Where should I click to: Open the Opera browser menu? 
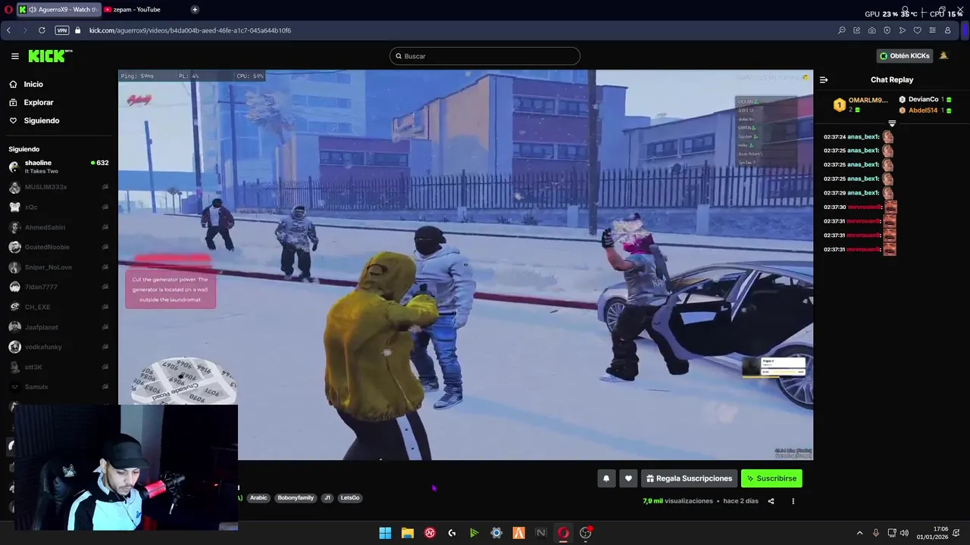pos(8,10)
